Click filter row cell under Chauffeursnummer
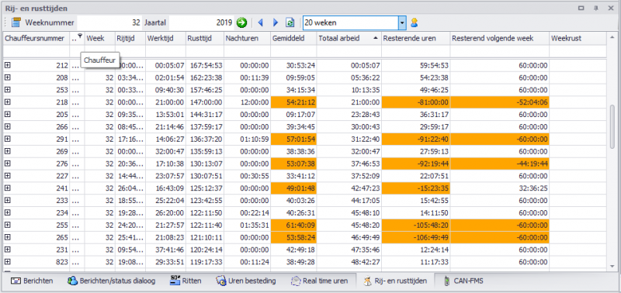Viewport: 621px width, 293px height. [x=36, y=51]
